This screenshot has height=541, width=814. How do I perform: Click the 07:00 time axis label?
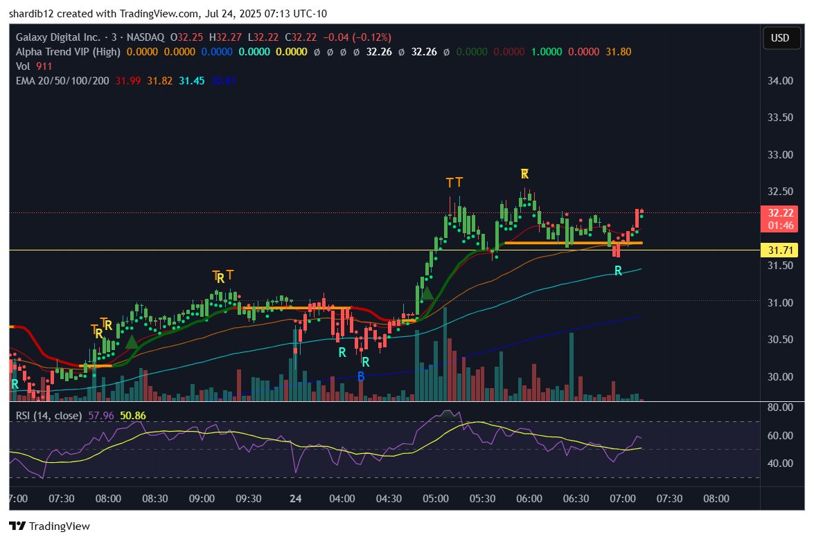622,499
